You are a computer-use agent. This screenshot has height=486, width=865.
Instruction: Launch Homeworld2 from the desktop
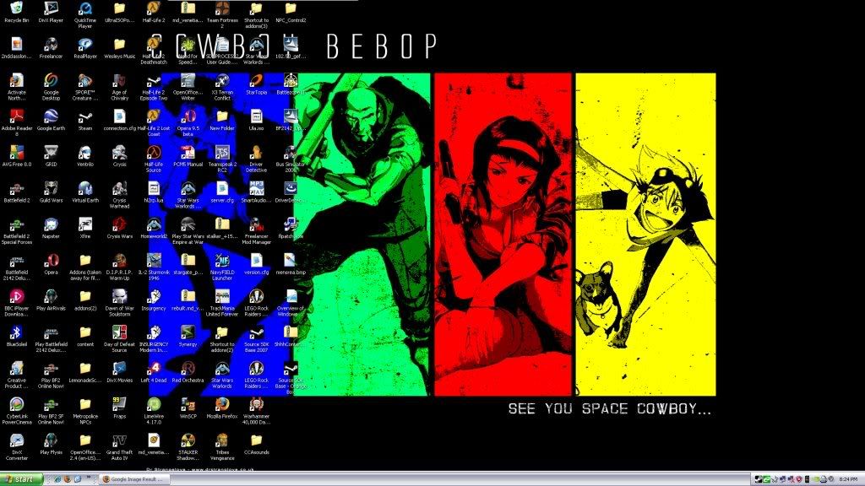154,228
